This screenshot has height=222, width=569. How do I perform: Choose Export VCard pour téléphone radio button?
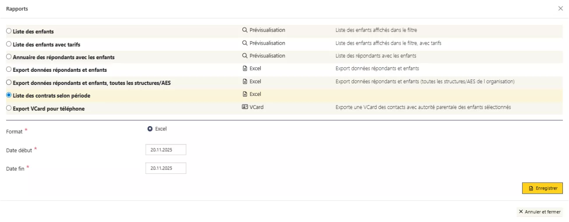point(9,108)
